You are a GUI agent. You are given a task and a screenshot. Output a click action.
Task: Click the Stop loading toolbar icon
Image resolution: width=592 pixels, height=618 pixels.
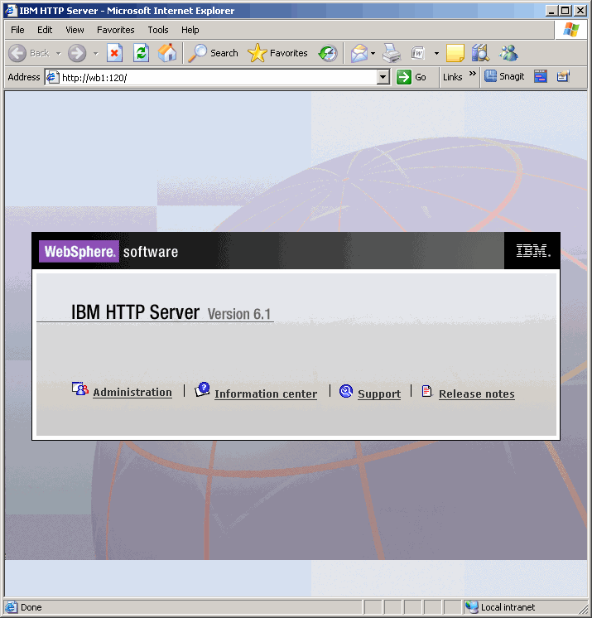click(115, 53)
